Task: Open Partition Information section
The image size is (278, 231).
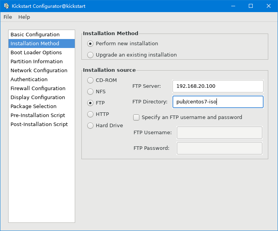Action: coord(42,62)
